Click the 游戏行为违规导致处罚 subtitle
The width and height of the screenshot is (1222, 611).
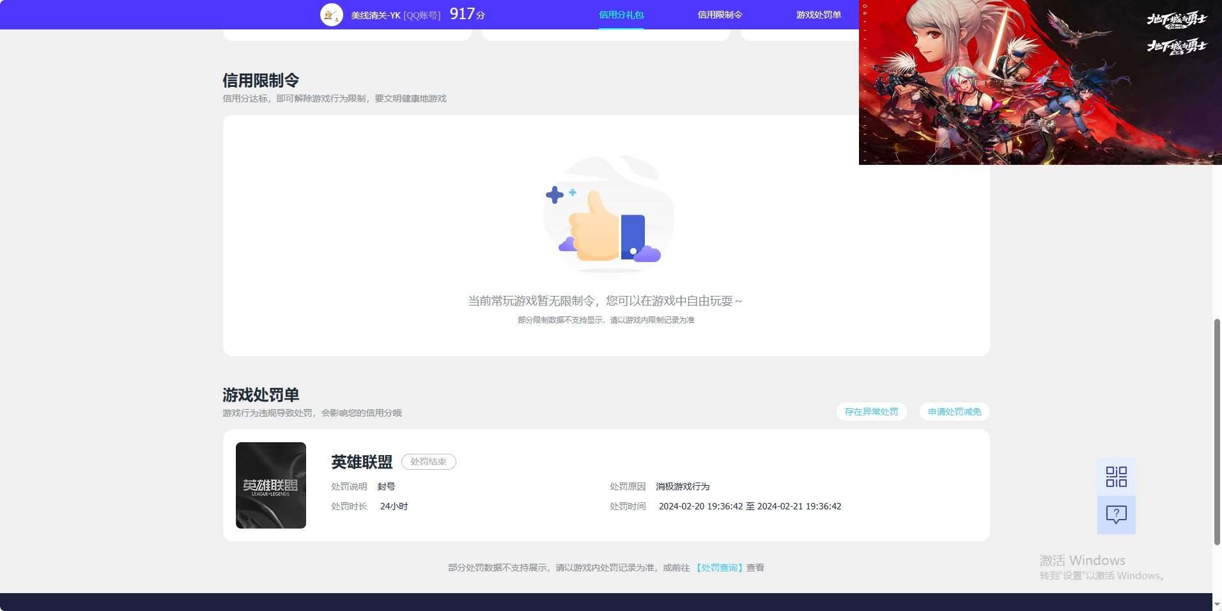312,413
